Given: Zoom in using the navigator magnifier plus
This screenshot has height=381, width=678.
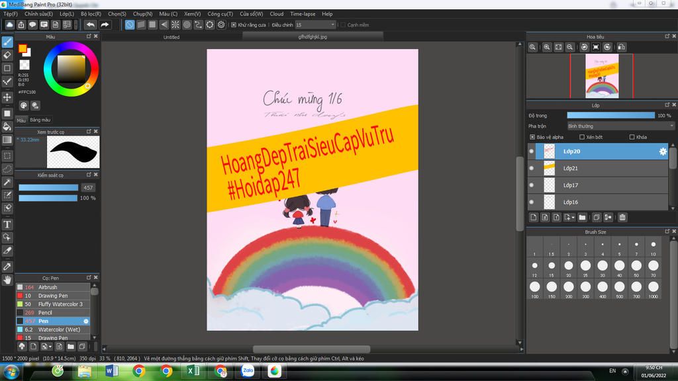Looking at the screenshot, I should click(x=547, y=47).
